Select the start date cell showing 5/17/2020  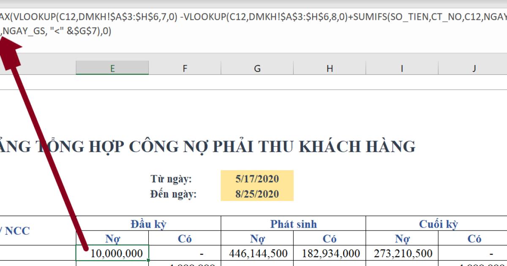[x=257, y=179]
